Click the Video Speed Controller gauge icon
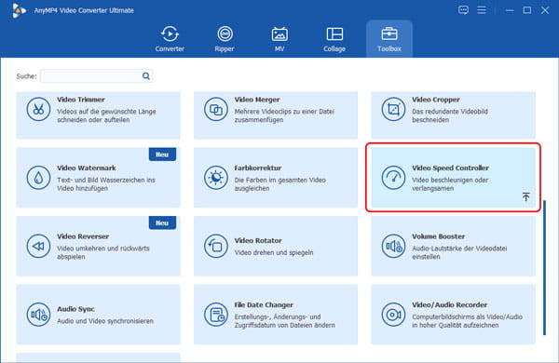559x363 pixels. coord(393,178)
